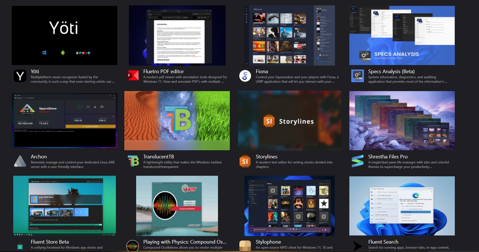Open the Archon title link

point(39,157)
